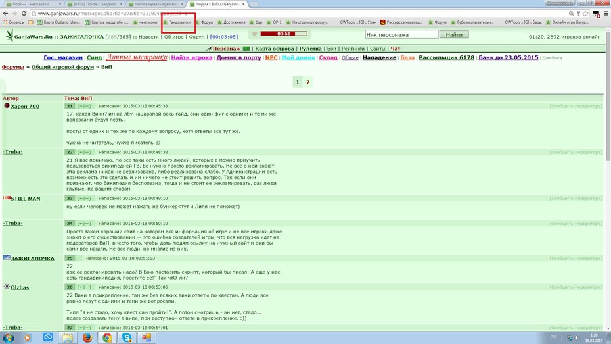Open the Windows Start button
The height and width of the screenshot is (344, 611).
[9, 337]
